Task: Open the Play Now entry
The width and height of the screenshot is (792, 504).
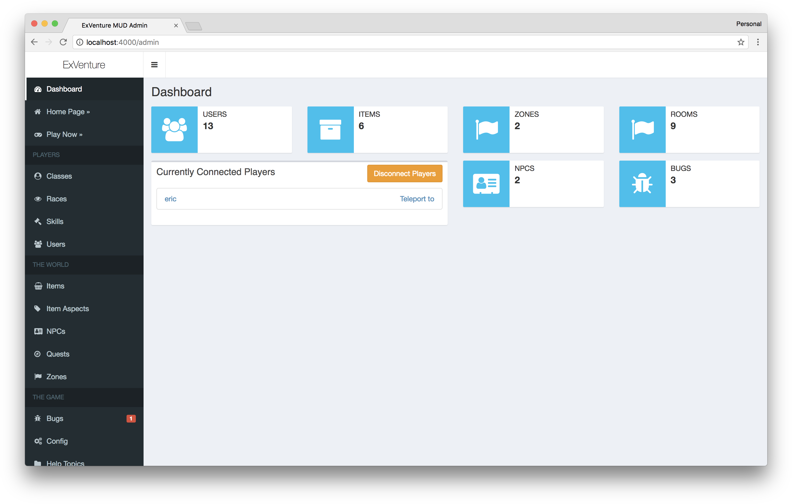Action: tap(64, 134)
